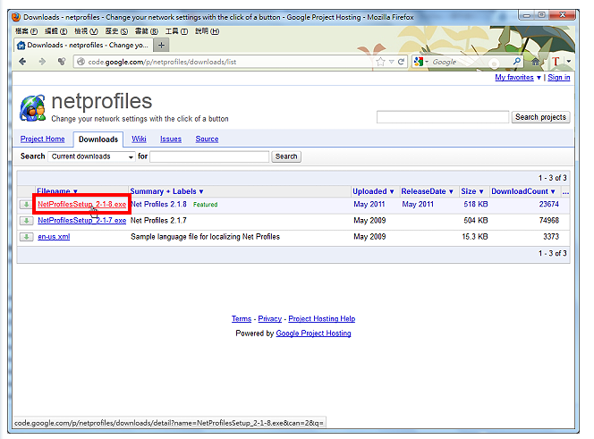The height and width of the screenshot is (439, 594).
Task: Open Project Hosting Help link
Action: 322,318
